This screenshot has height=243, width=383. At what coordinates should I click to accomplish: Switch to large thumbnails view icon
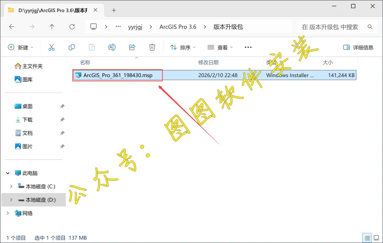coord(376,238)
